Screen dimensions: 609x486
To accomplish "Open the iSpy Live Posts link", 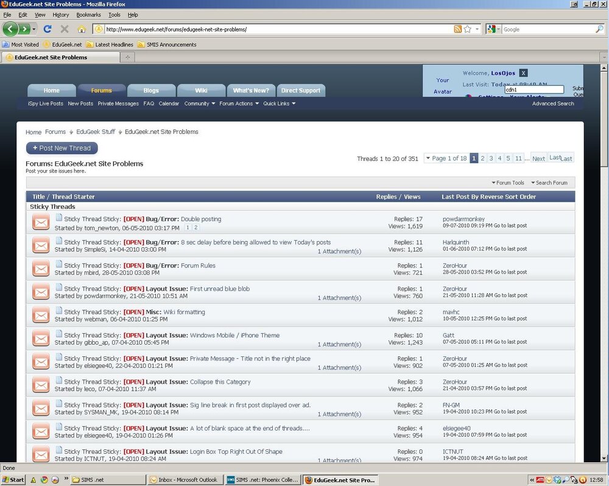I will point(46,104).
